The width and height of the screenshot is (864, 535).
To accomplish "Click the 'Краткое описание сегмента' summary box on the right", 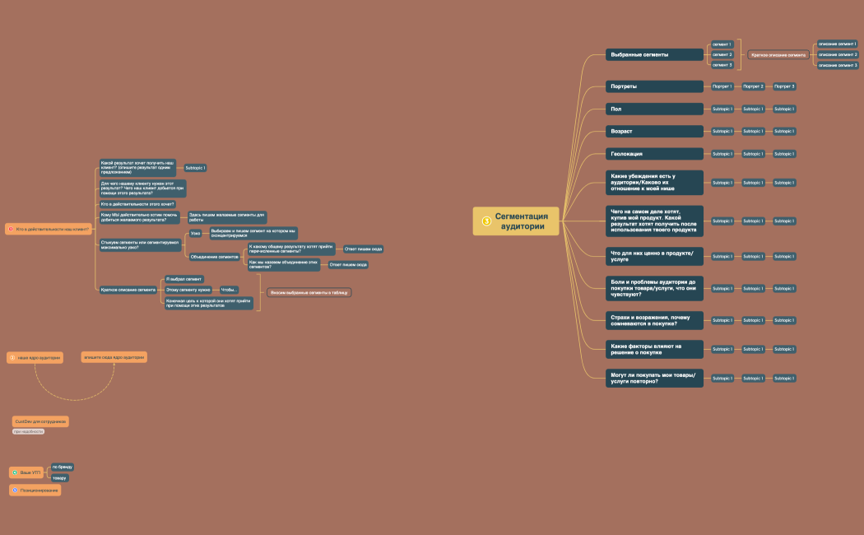I will (778, 54).
